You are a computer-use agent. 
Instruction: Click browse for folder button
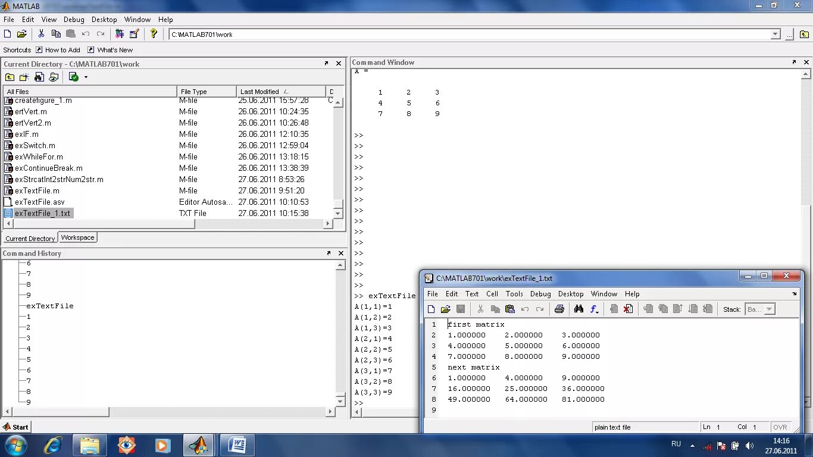coord(789,35)
